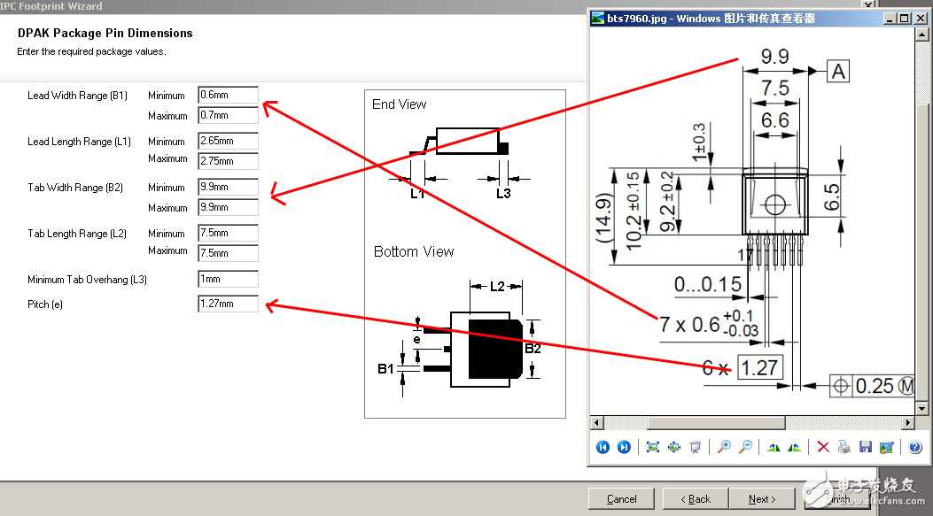Click Tab Length Maximum field 7.5mm
This screenshot has height=516, width=933.
pos(228,253)
